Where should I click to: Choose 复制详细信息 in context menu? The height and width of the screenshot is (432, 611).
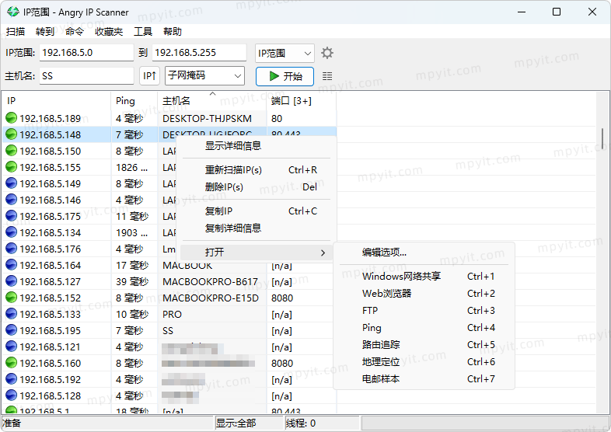click(257, 228)
